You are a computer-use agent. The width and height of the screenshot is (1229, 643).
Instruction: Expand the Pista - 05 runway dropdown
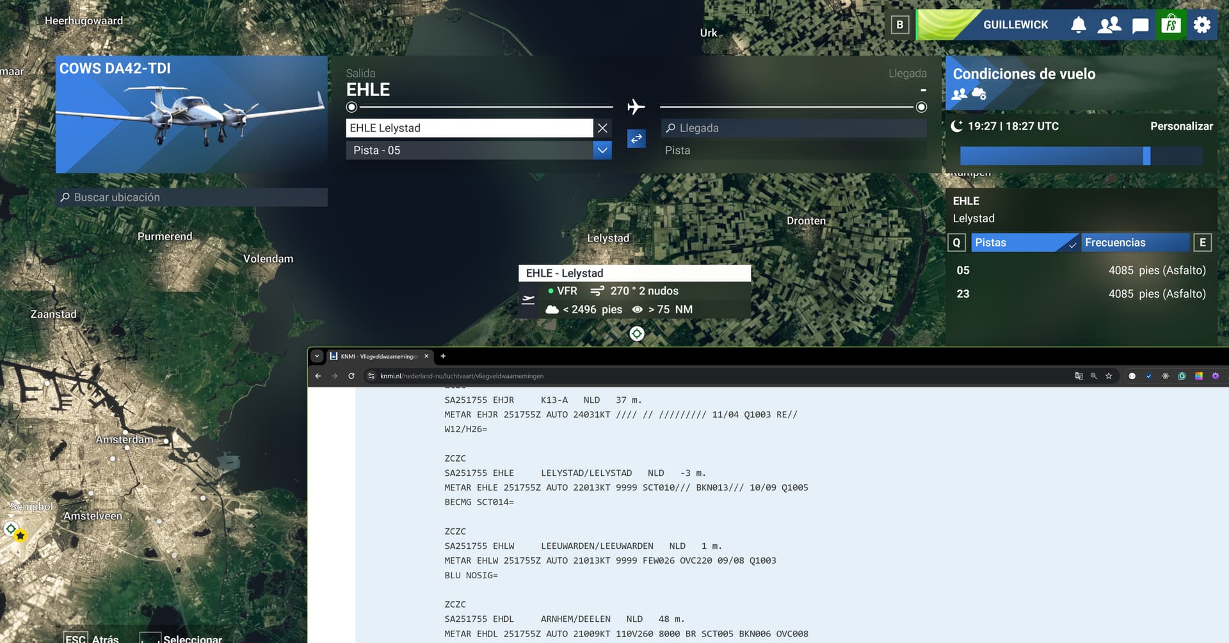(602, 151)
